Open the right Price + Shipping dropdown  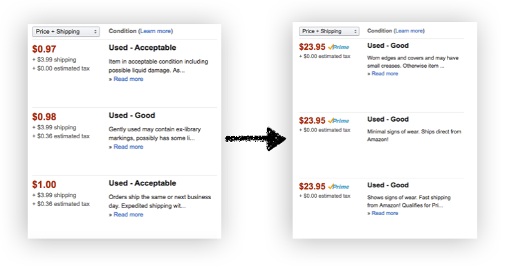329,31
